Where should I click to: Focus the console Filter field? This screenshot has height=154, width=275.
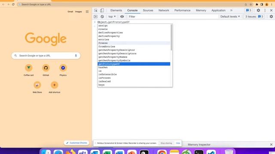tap(173, 17)
